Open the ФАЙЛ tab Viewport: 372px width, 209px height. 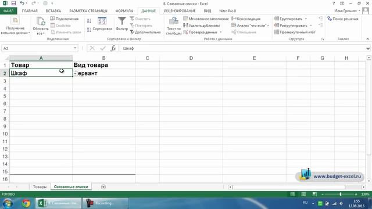click(x=8, y=11)
